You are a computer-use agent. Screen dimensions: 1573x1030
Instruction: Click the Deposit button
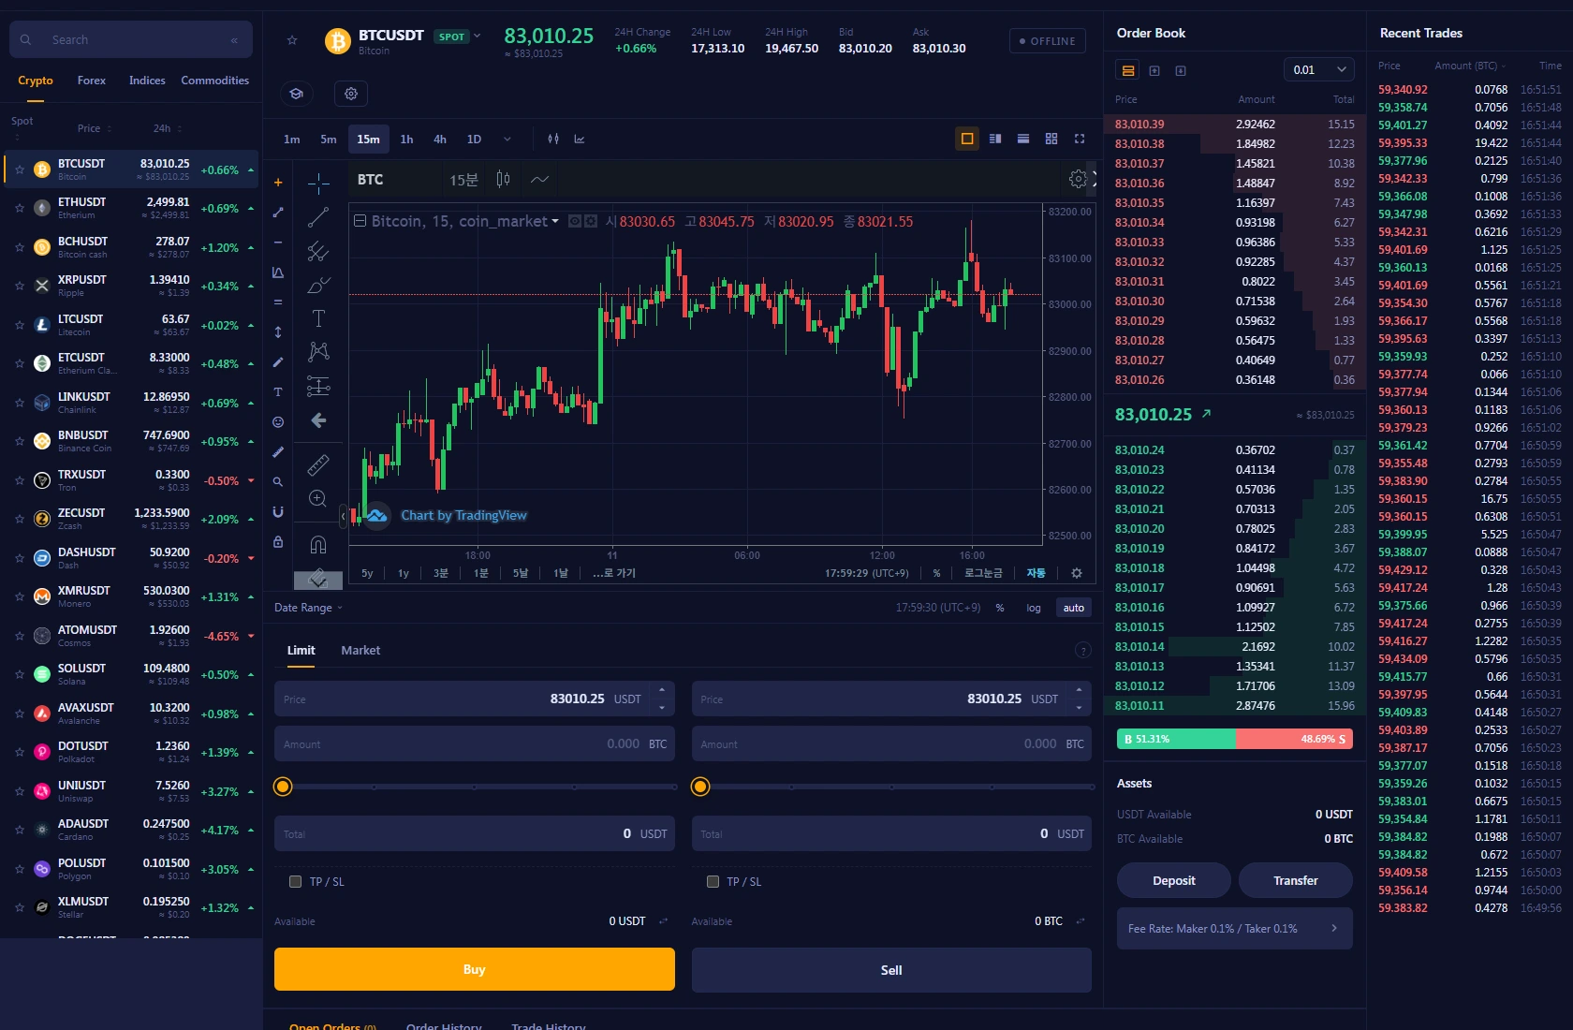[x=1174, y=880]
